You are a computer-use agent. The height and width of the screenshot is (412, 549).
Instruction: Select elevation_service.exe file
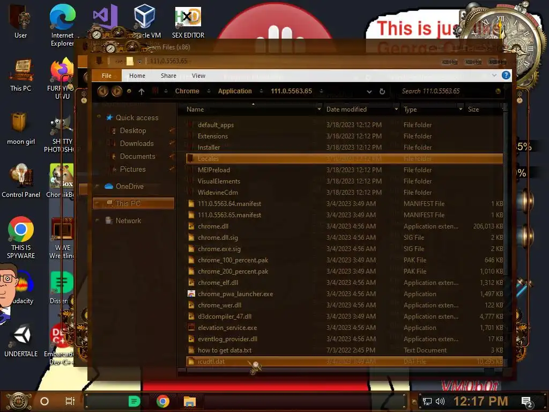[x=227, y=328]
